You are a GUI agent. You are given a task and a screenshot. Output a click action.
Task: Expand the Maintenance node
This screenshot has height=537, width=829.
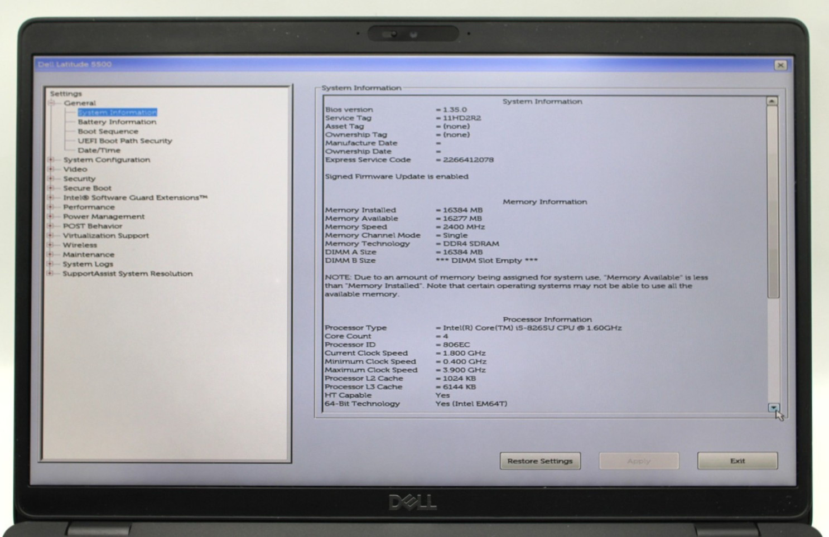[51, 255]
